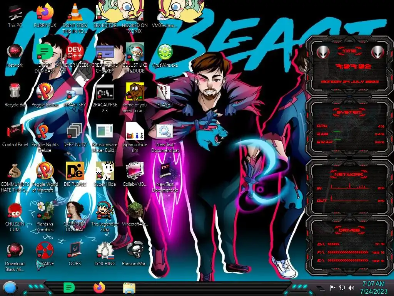Select the VirusWire.exe lime icon
This screenshot has width=394, height=296.
pyautogui.click(x=165, y=56)
